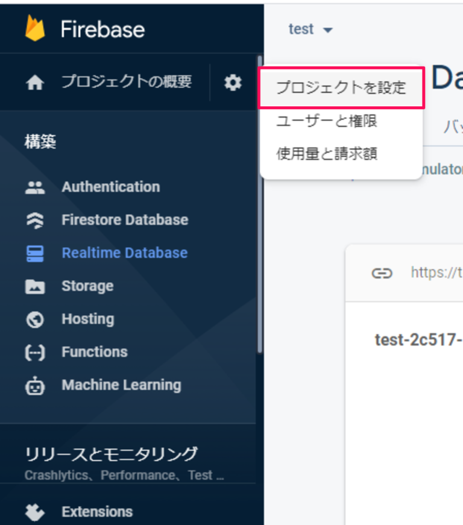
Task: Click the Storage image folder icon
Action: (35, 286)
